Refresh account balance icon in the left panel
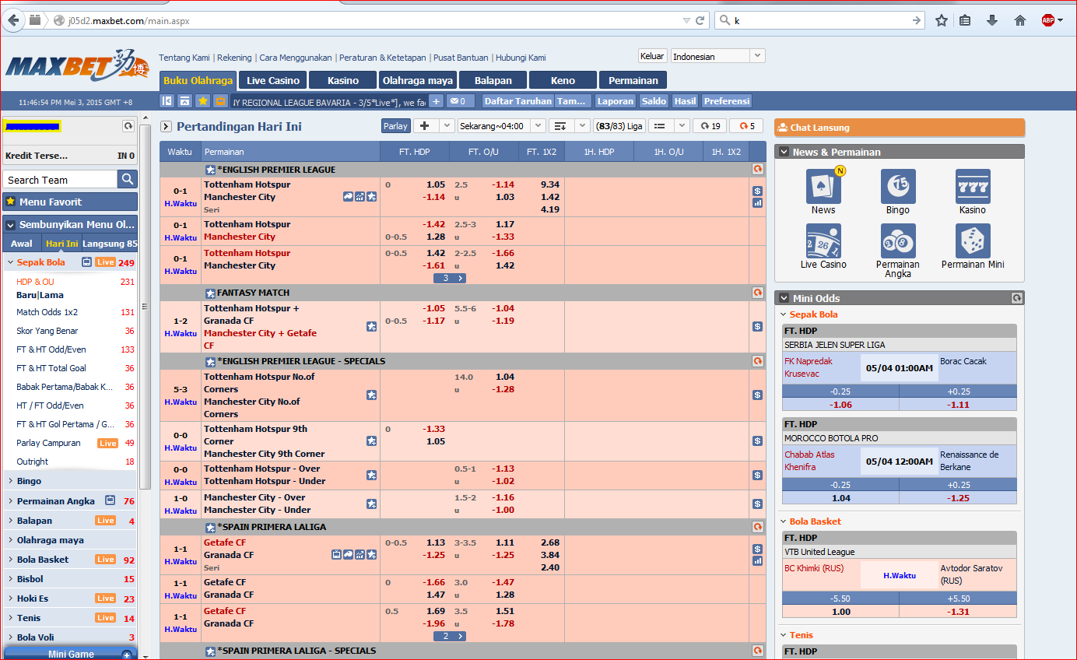This screenshot has height=660, width=1077. pyautogui.click(x=128, y=126)
